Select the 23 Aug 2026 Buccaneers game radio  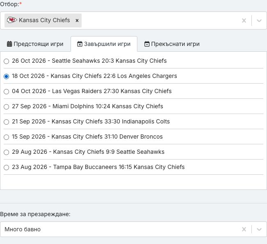point(6,167)
